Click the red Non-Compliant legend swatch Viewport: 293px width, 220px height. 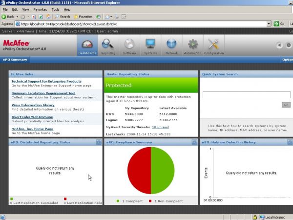click(x=150, y=201)
